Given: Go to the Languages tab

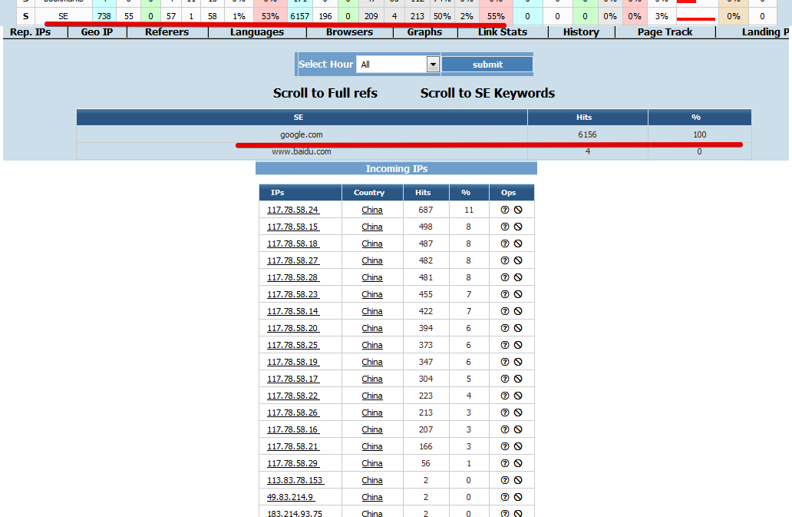Looking at the screenshot, I should [x=257, y=31].
